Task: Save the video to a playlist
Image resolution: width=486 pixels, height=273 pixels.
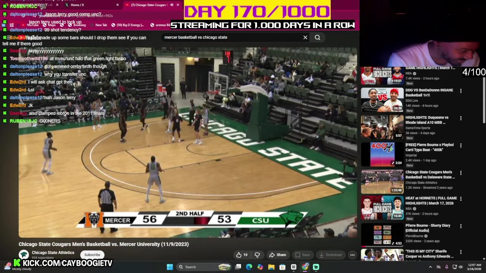Action: 303,255
